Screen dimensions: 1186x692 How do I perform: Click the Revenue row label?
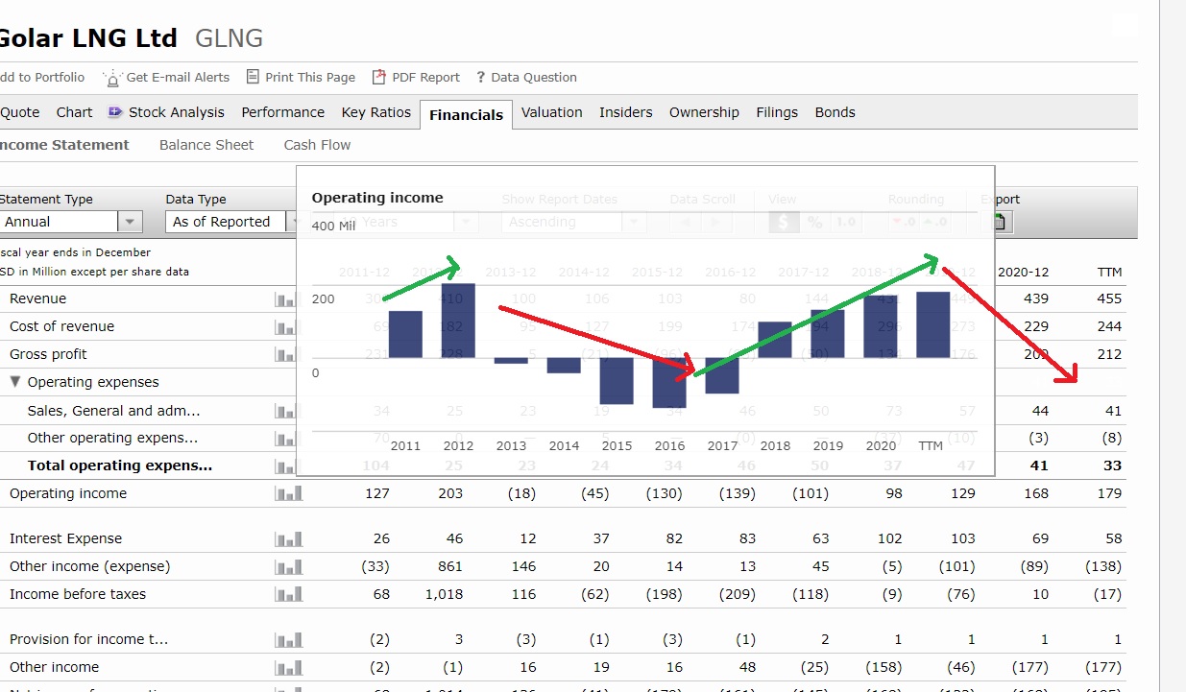pyautogui.click(x=37, y=298)
